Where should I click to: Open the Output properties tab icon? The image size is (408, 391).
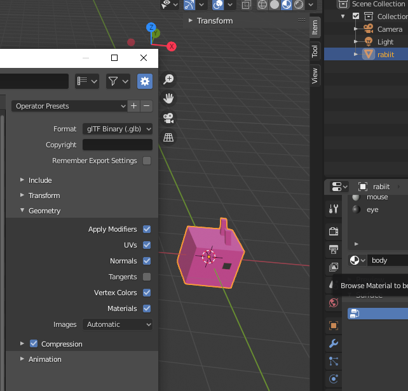coord(333,249)
